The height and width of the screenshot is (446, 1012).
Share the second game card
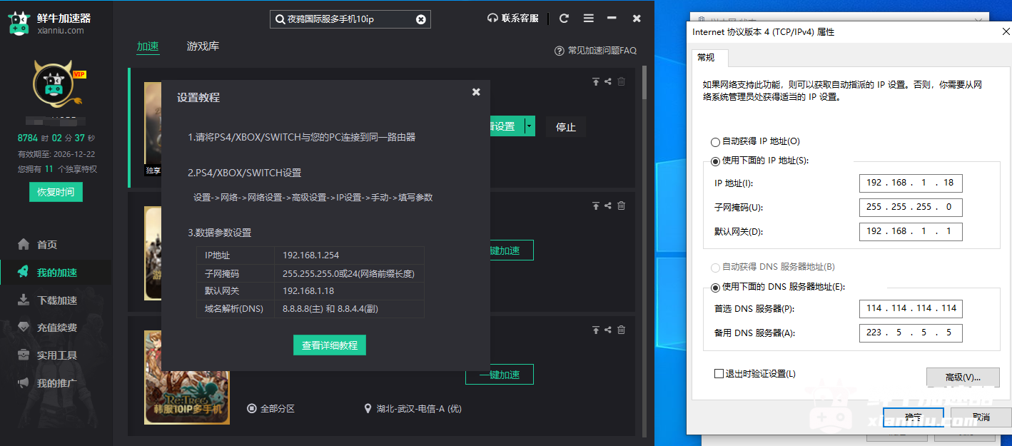coord(608,206)
